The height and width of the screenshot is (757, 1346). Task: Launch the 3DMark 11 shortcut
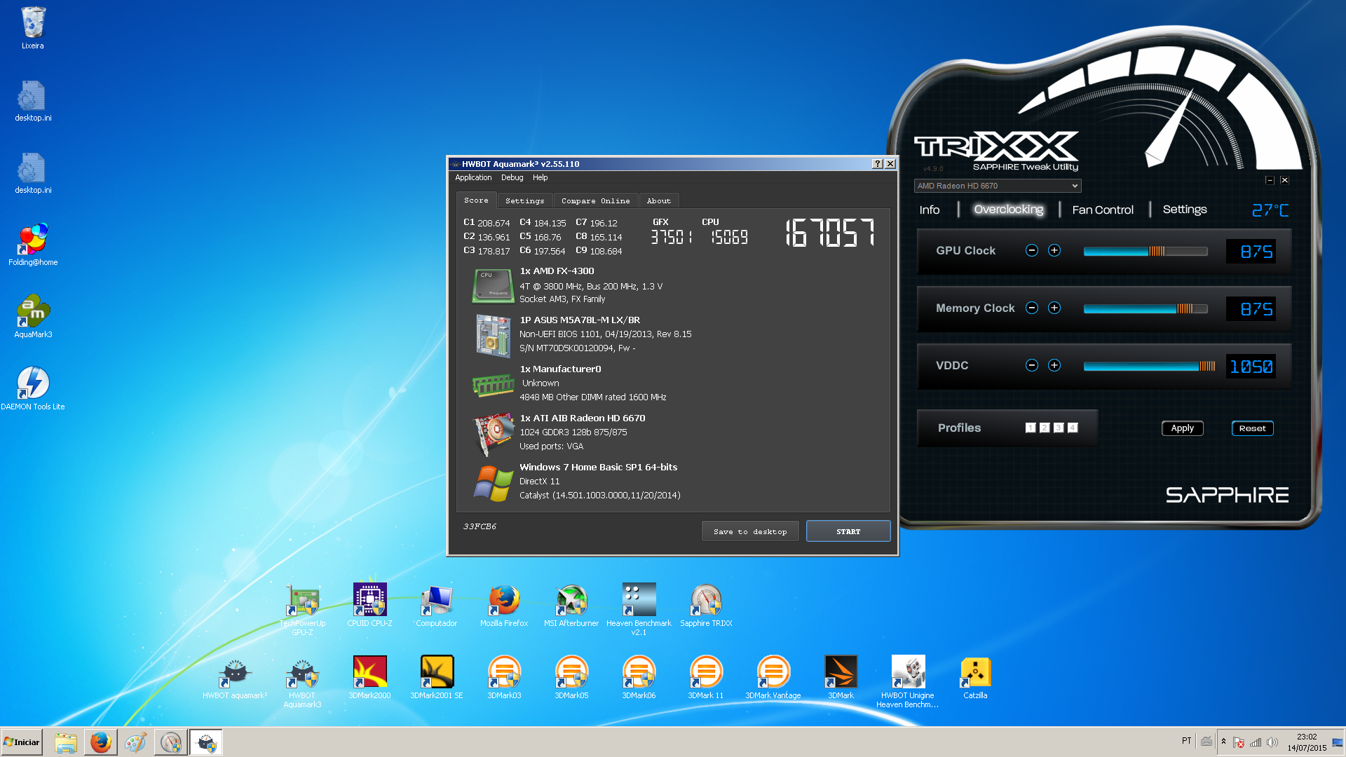click(x=706, y=678)
